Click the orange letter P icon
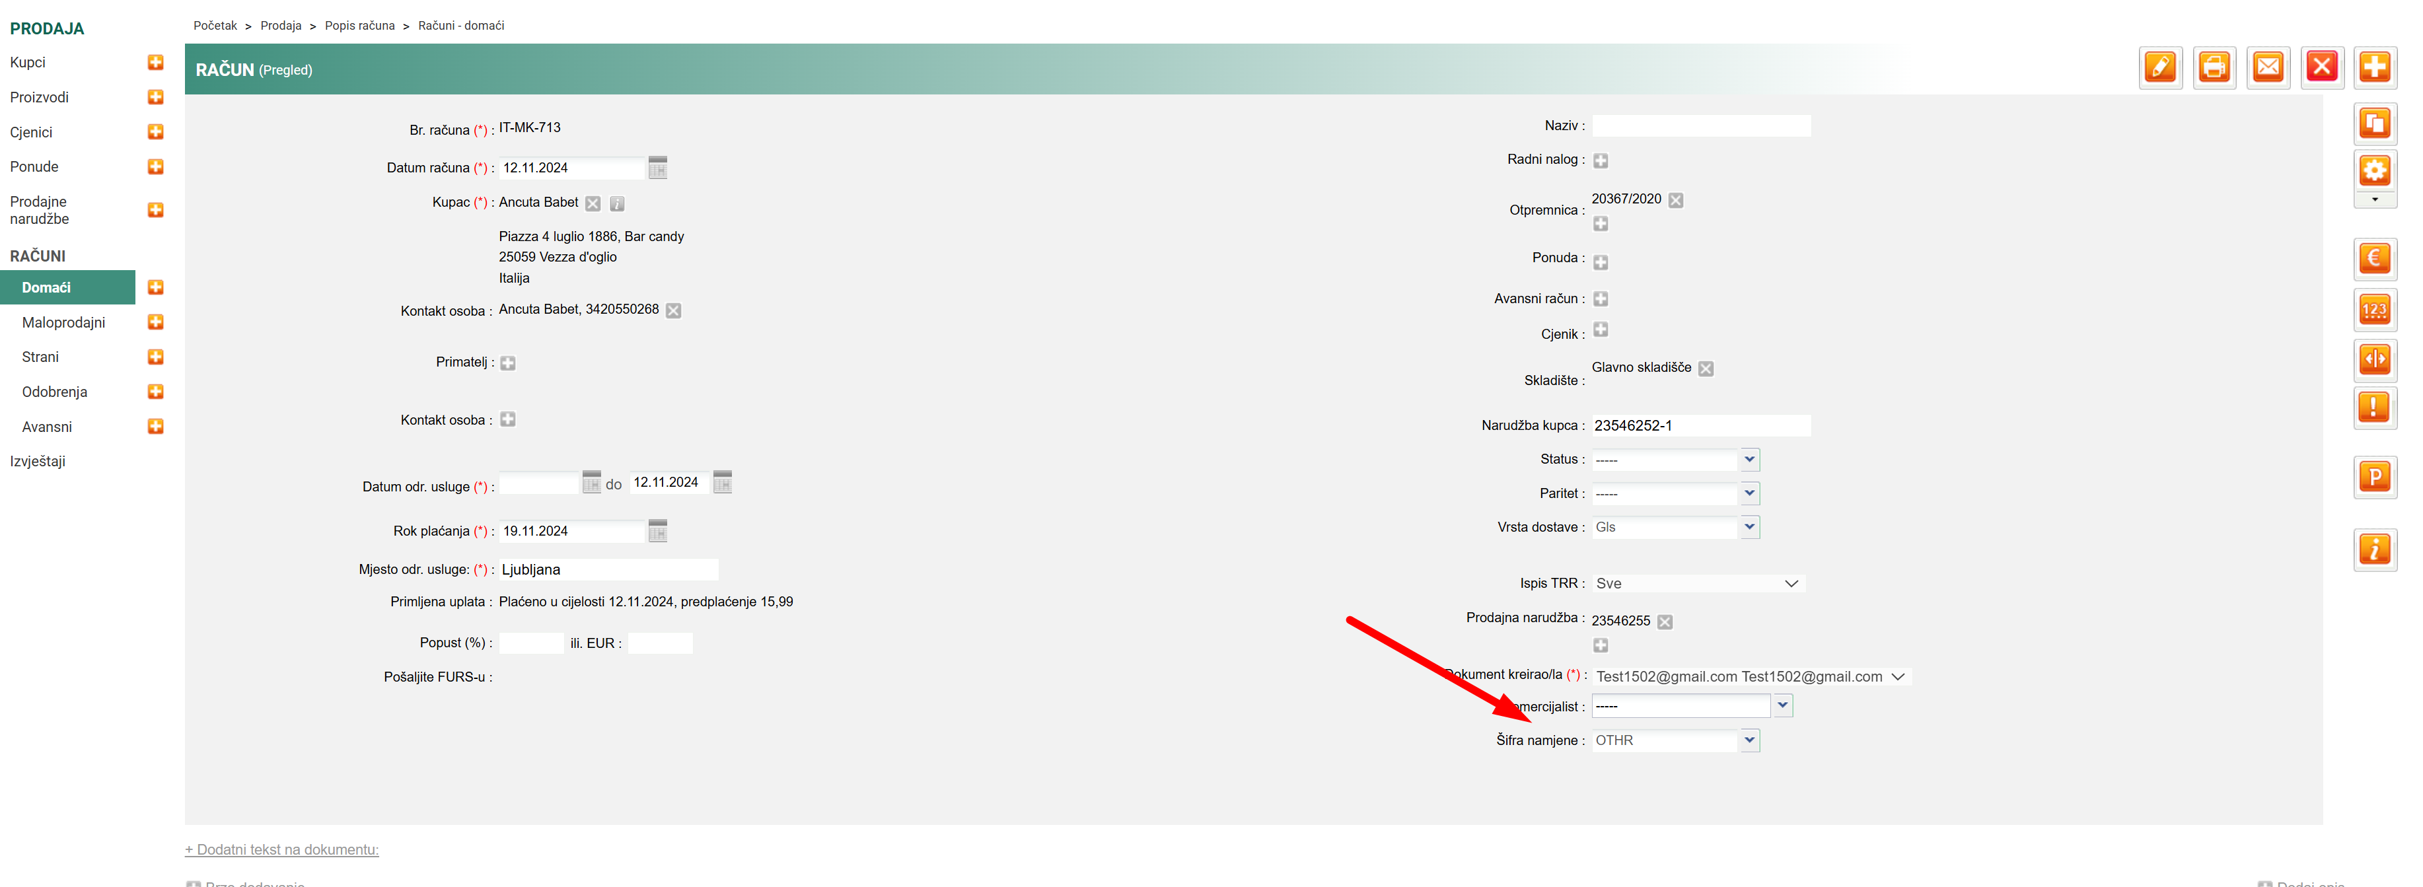 click(x=2374, y=477)
